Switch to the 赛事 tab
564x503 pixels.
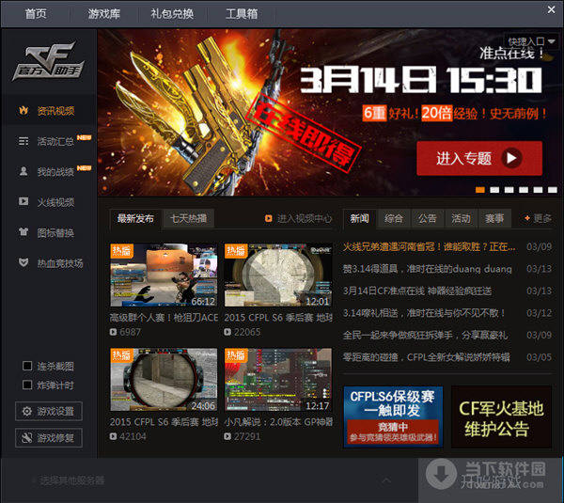[x=494, y=218]
